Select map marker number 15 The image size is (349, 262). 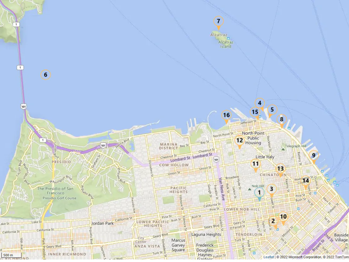click(x=255, y=112)
